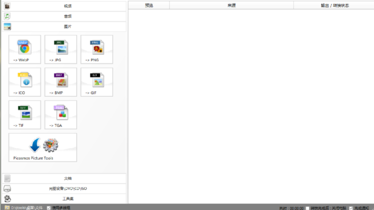Open the D:\tools output folder path
Screen dimensions: 374x210
pyautogui.click(x=27, y=208)
